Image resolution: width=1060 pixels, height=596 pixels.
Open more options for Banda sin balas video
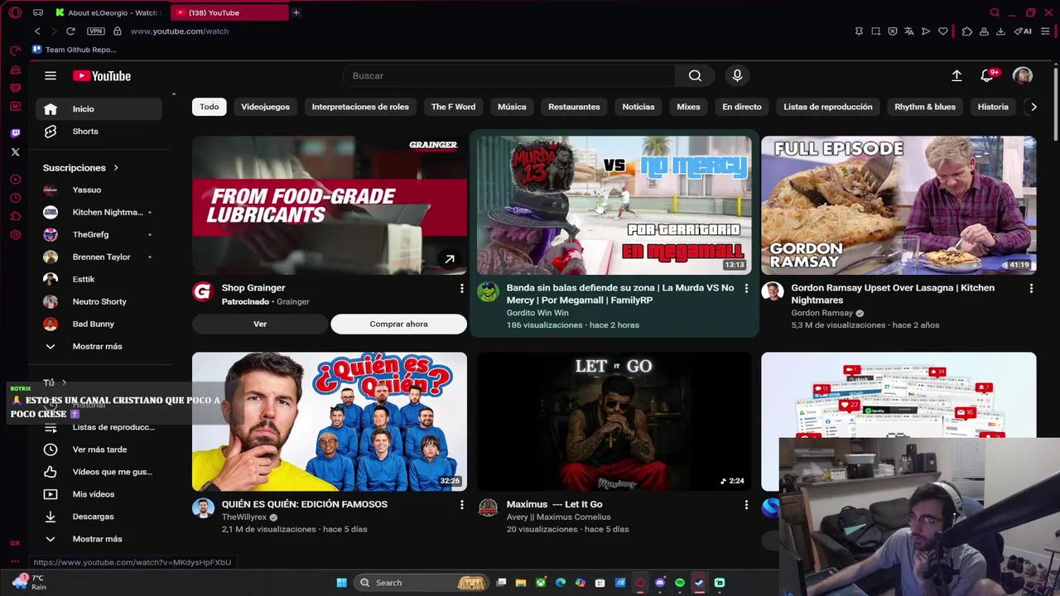point(746,288)
